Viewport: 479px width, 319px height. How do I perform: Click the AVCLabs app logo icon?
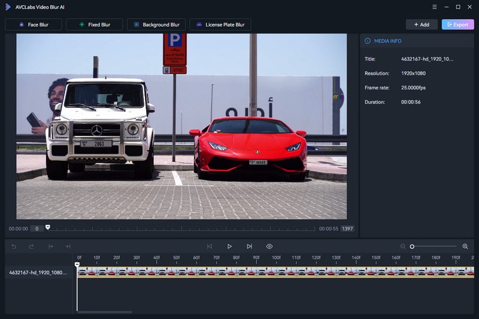point(8,7)
